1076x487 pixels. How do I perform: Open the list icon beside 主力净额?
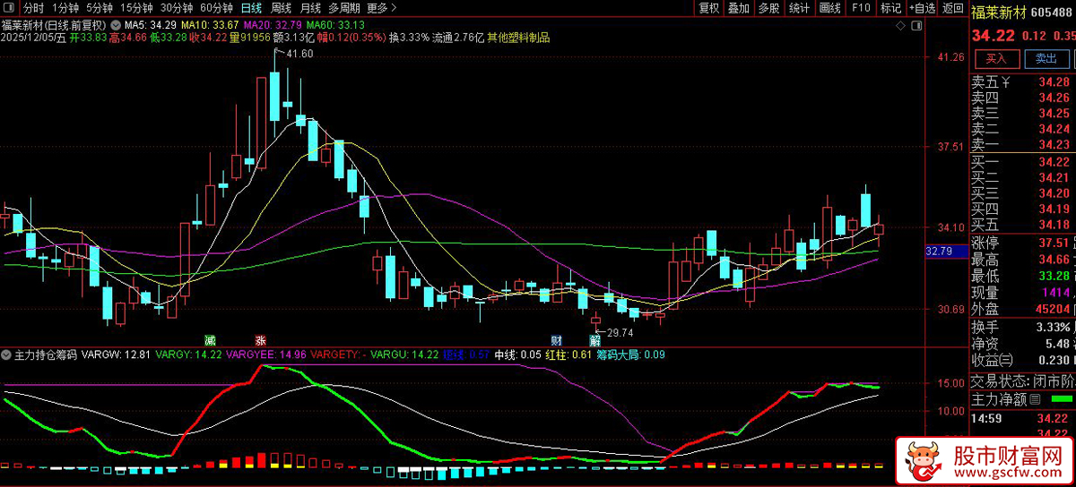pyautogui.click(x=1035, y=398)
